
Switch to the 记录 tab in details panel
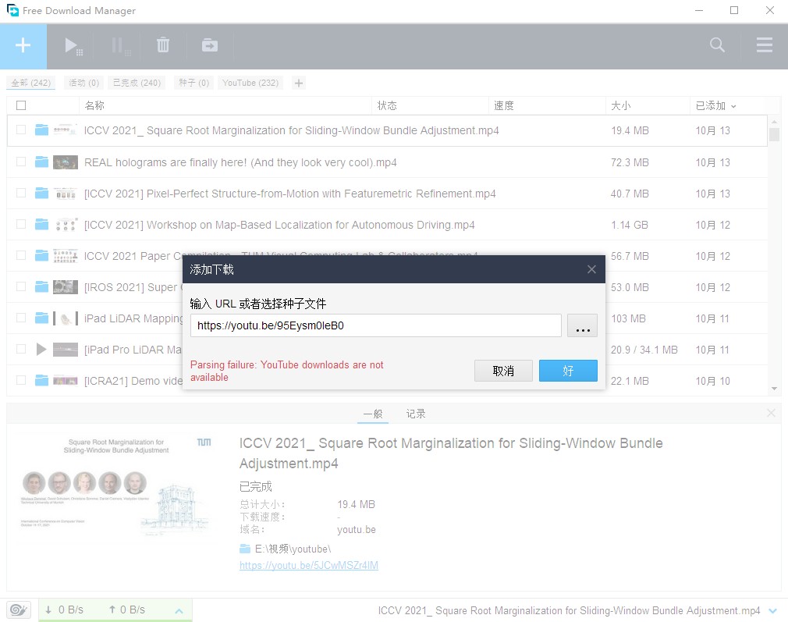(x=416, y=414)
